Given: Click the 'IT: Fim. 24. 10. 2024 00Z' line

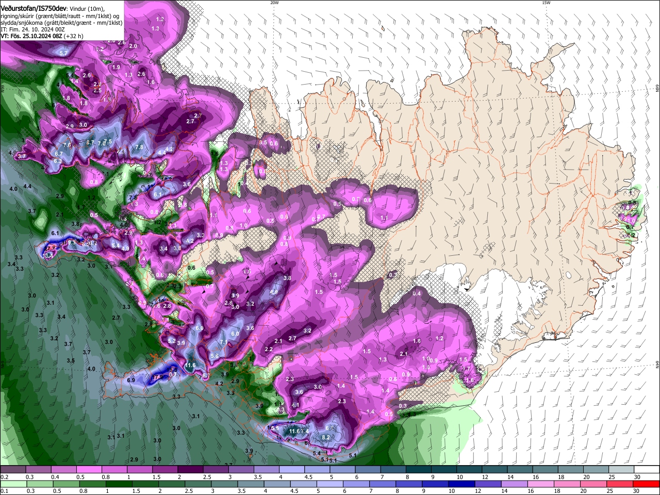Looking at the screenshot, I should pyautogui.click(x=32, y=29).
